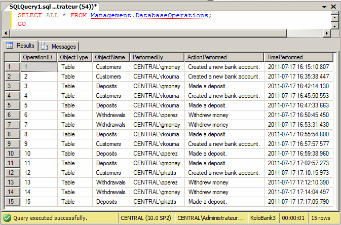This screenshot has width=341, height=225.
Task: Click the horizontal scroll right arrow
Action: (326, 33)
